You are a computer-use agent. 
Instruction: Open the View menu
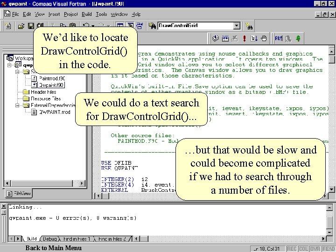[40, 14]
